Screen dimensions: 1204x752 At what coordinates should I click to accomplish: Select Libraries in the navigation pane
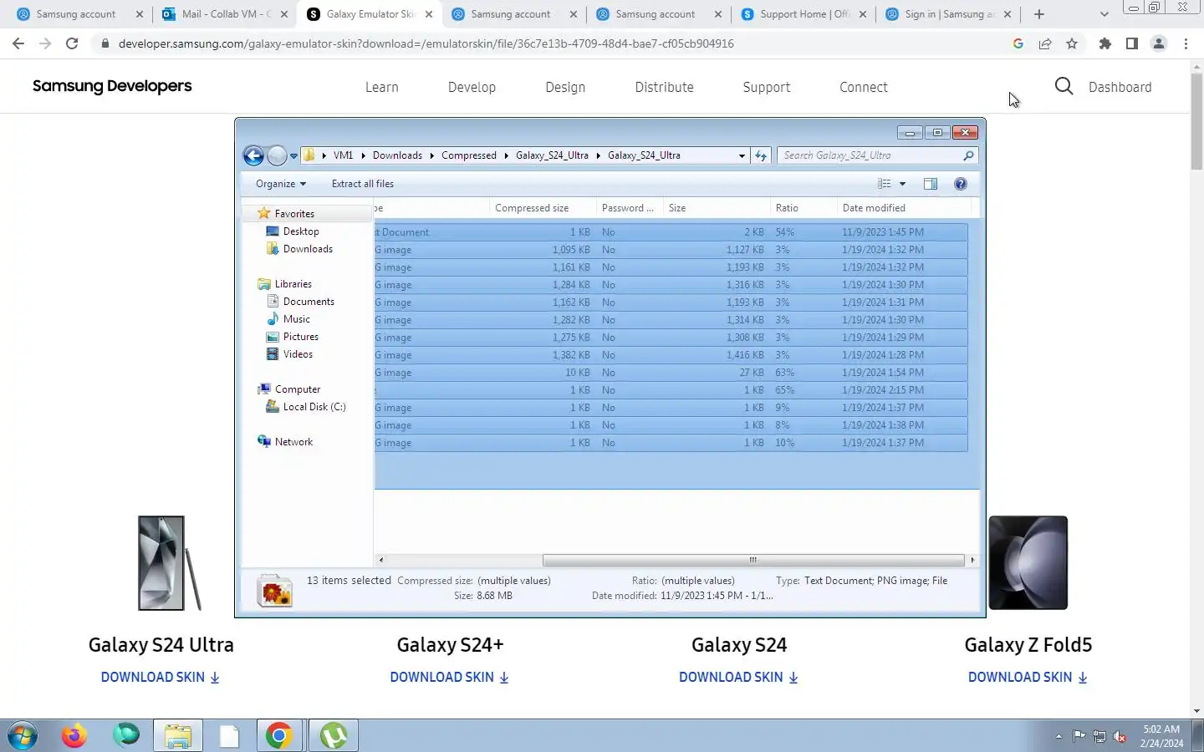tap(293, 284)
